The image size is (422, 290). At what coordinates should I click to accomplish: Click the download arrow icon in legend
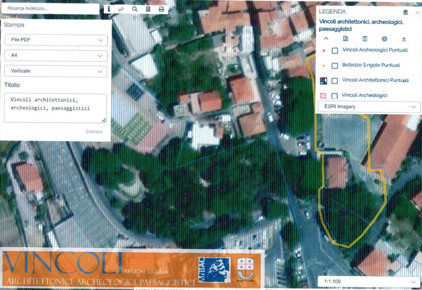(x=404, y=38)
